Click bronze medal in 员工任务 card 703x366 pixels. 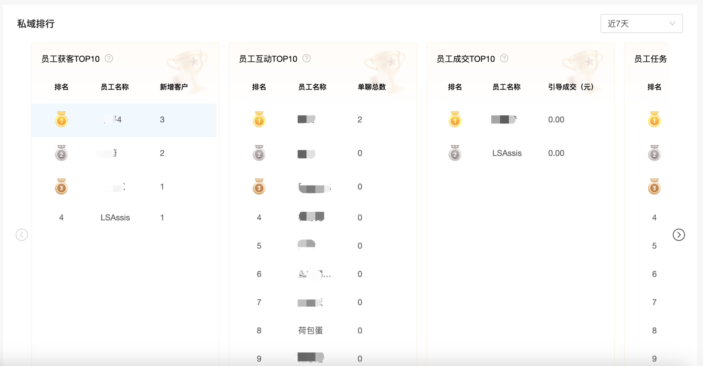[654, 187]
